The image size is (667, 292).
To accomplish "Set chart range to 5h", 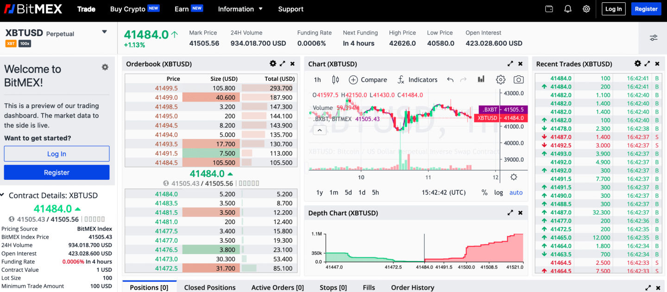I will (375, 193).
